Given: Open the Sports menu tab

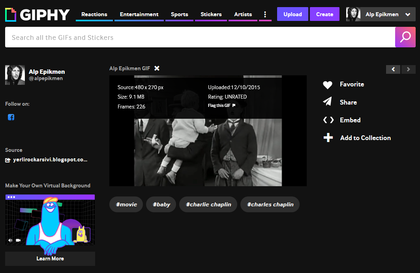Looking at the screenshot, I should point(180,15).
